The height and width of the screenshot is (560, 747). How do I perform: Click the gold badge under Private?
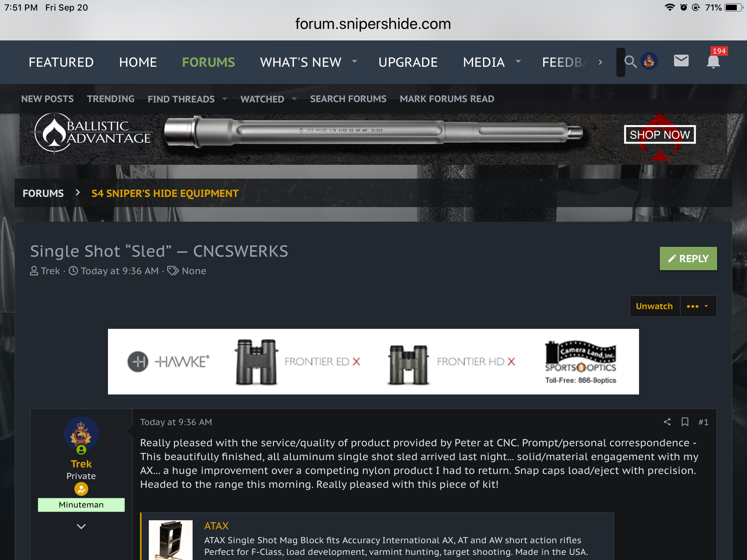coord(81,489)
